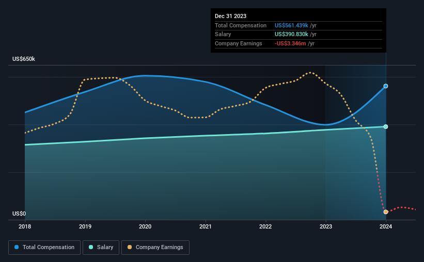The height and width of the screenshot is (262, 424).
Task: Click the teal dot in Salary legend
Action: point(91,247)
